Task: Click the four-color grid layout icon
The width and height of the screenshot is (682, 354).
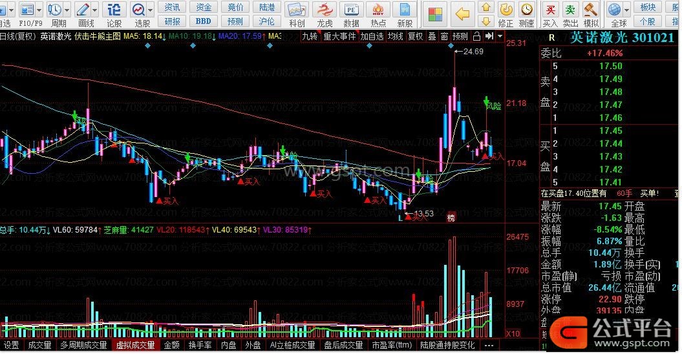Action: tap(435, 14)
